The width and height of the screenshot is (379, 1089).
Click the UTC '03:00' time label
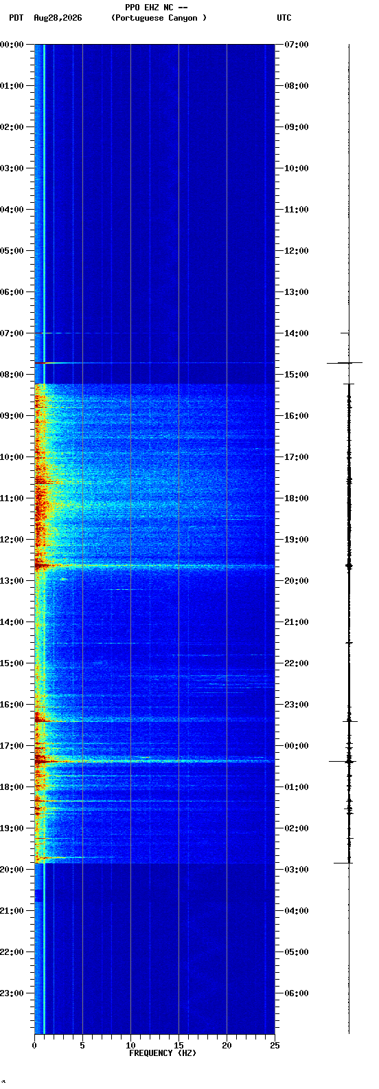tap(297, 870)
